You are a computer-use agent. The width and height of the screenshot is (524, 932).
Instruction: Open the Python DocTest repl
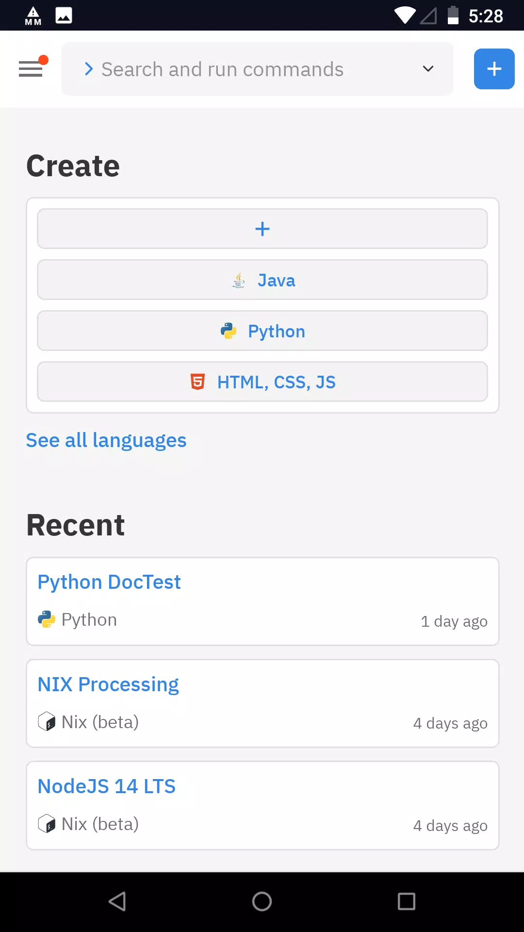pos(262,601)
